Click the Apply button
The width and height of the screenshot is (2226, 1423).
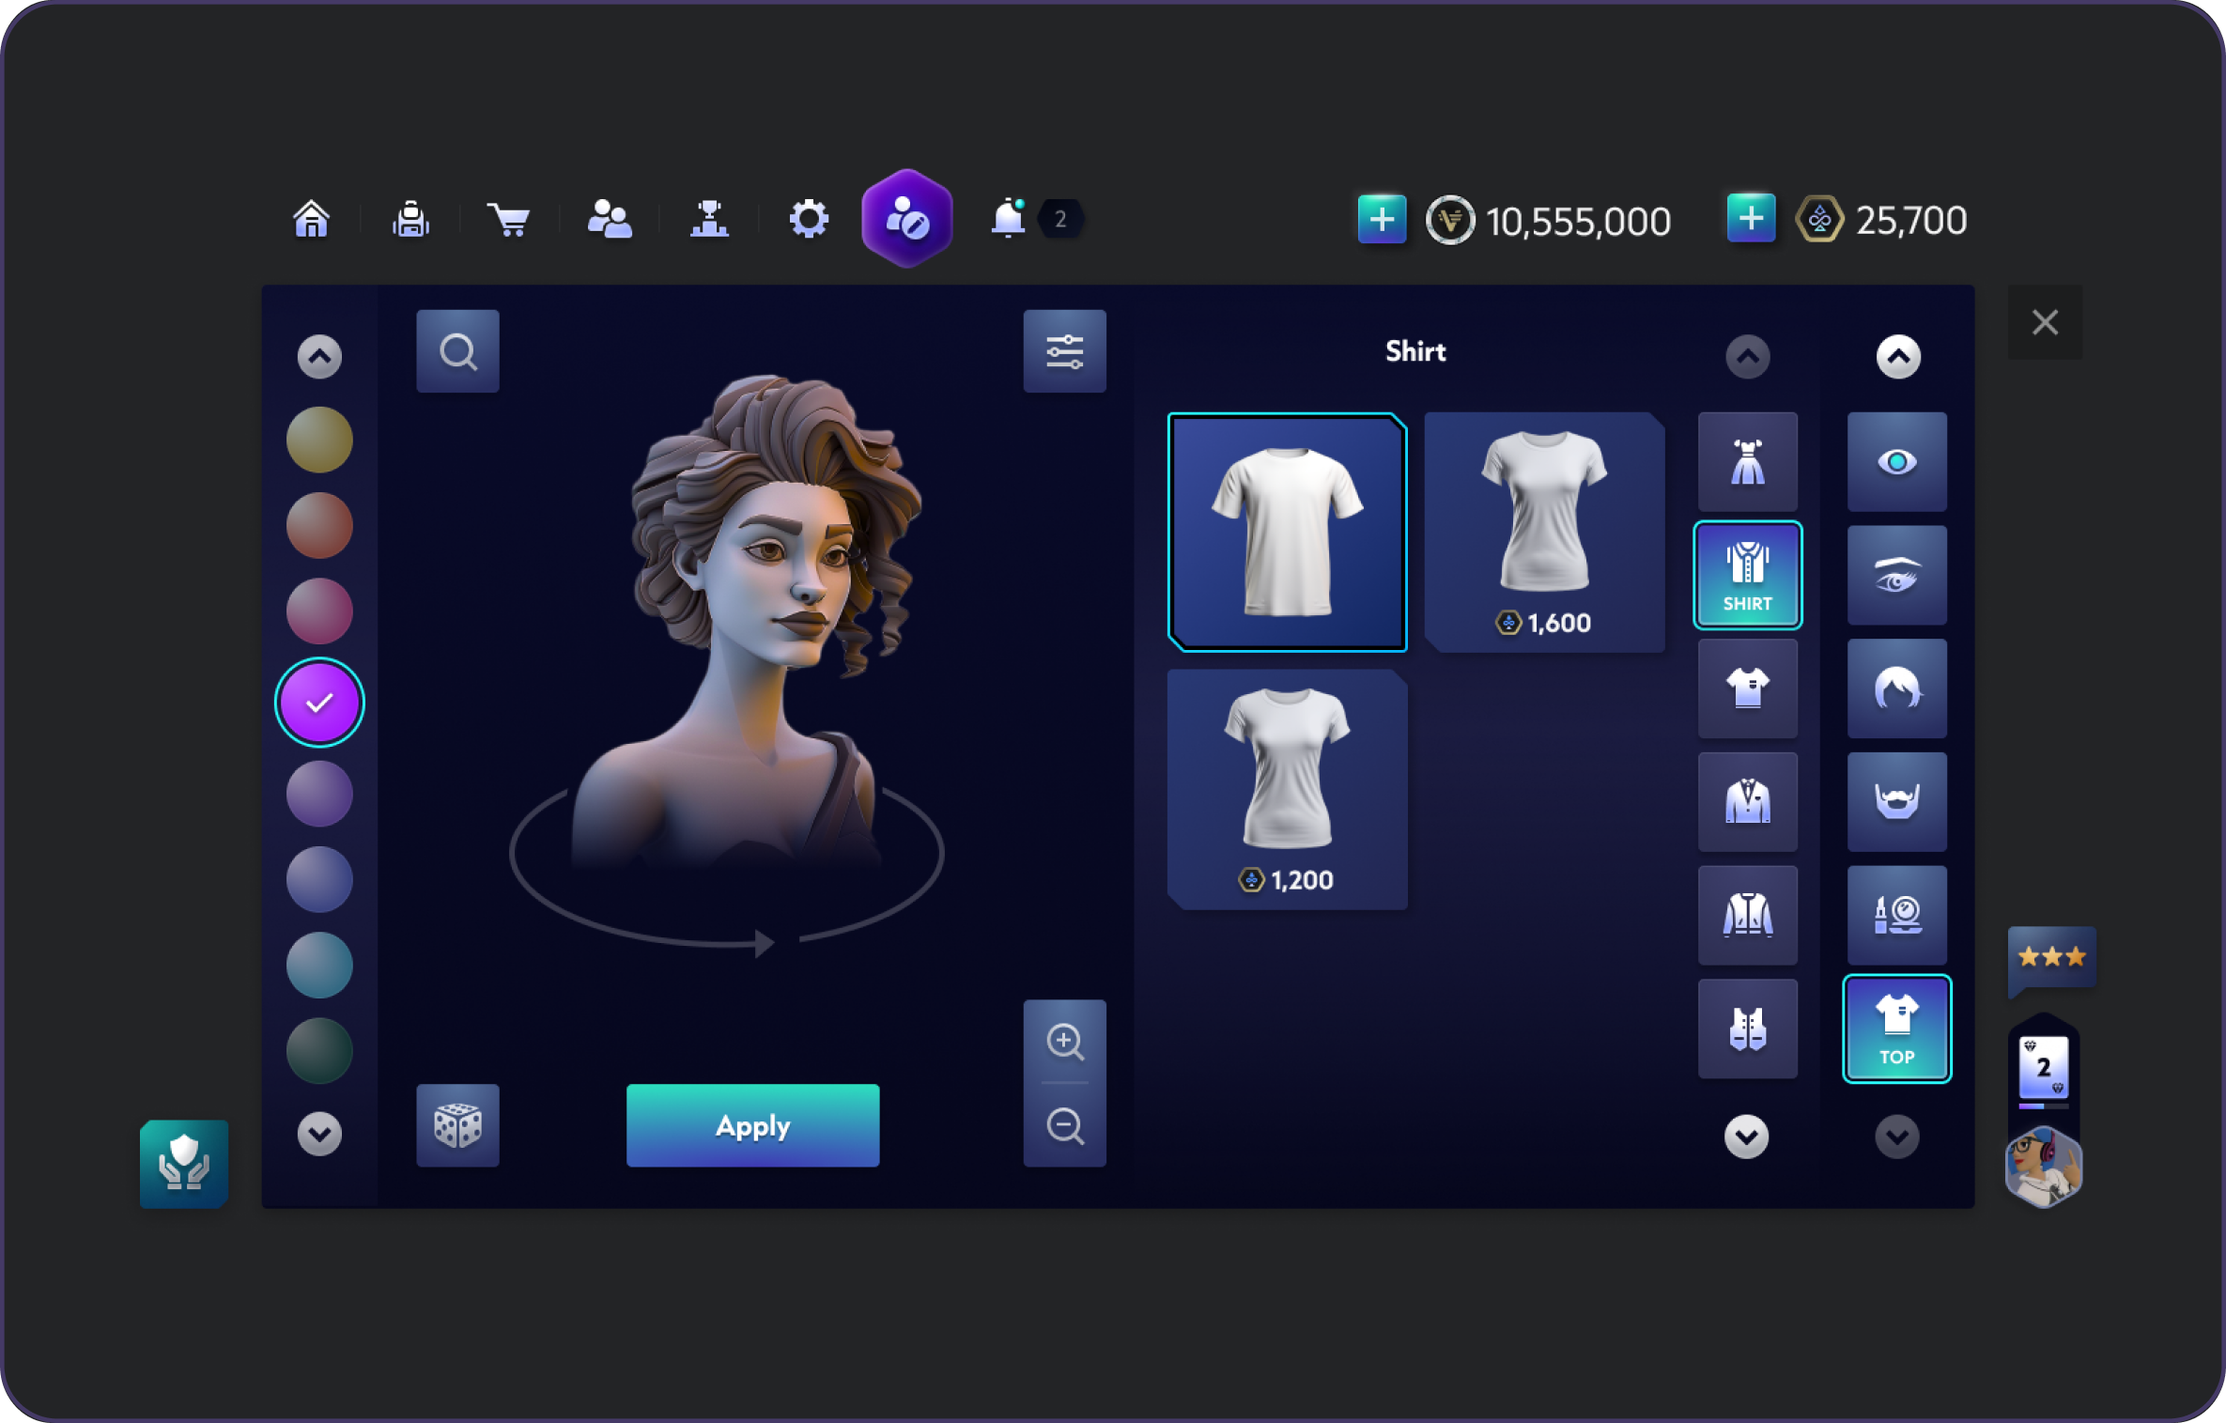click(x=753, y=1125)
